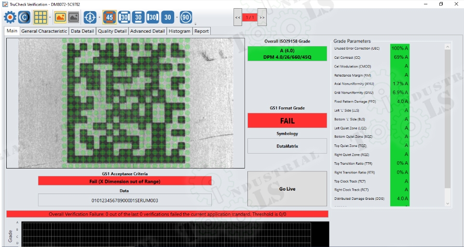
Task: Click the DataMatrix barcode image
Action: [x=126, y=103]
